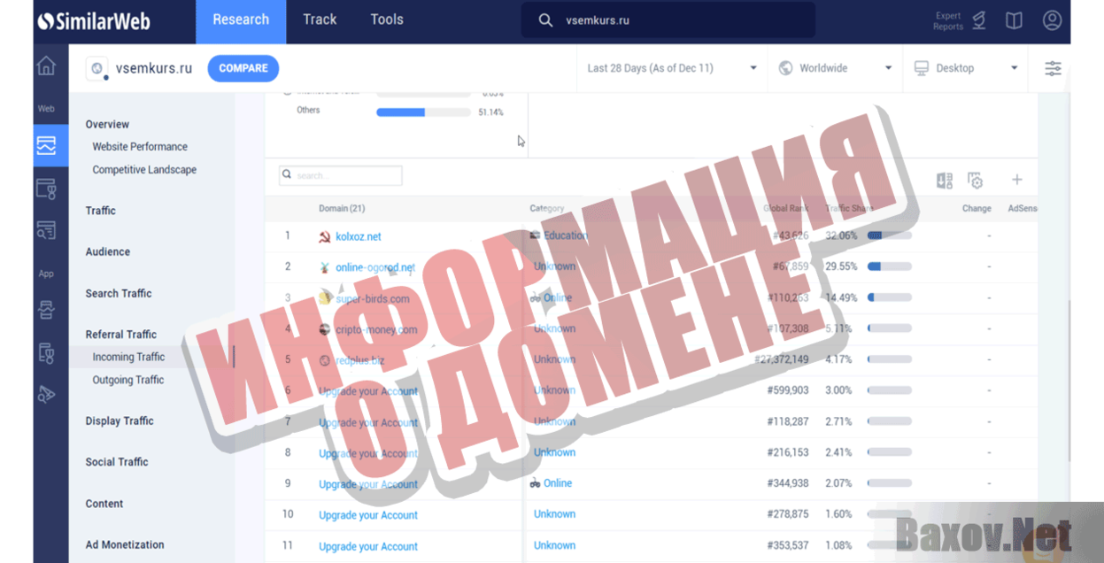1104x563 pixels.
Task: Open Competitive Landscape in sidebar
Action: (x=144, y=170)
